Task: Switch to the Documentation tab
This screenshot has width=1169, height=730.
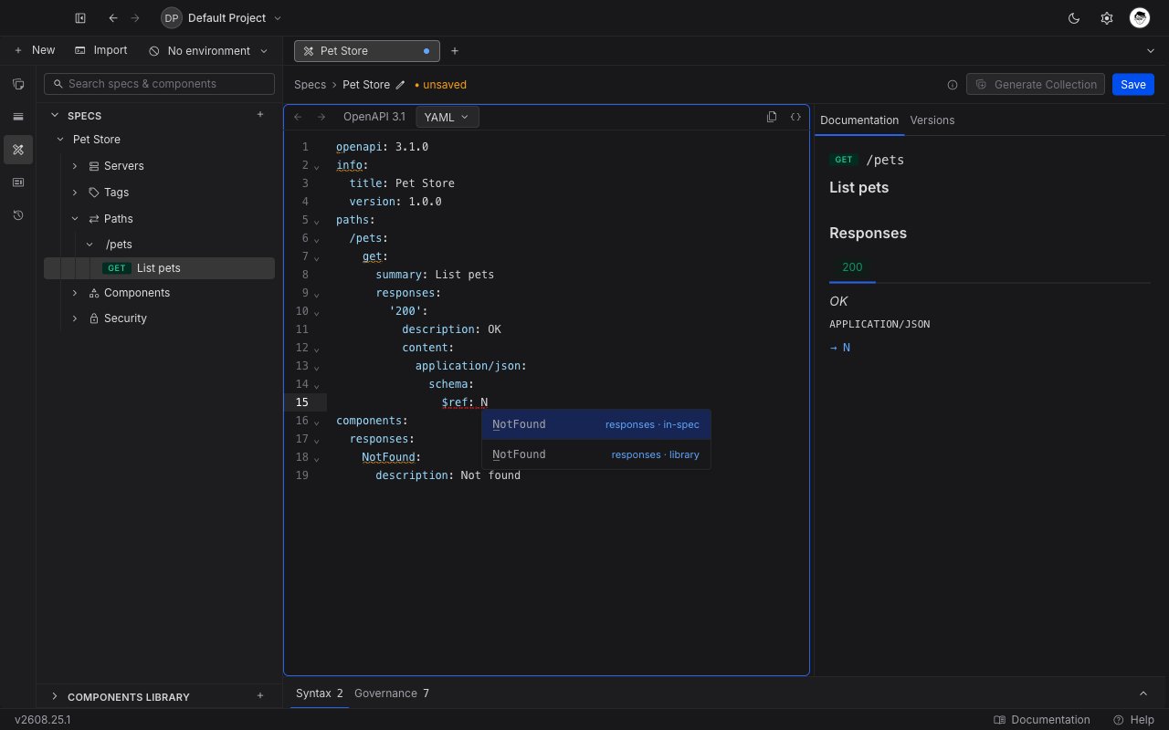Action: coord(859,120)
